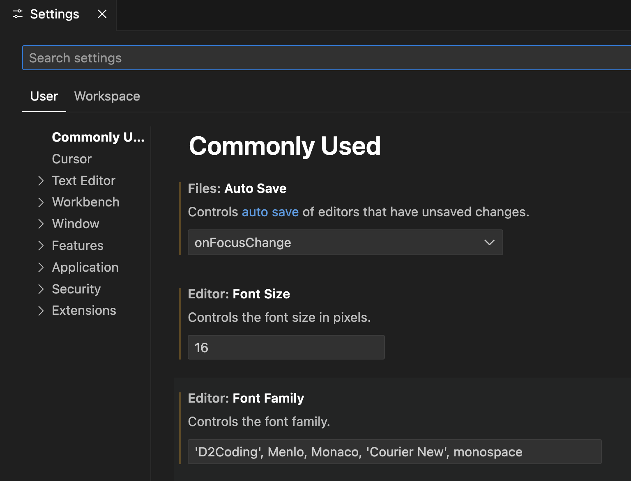Open the Workbench settings category
Screen dimensions: 631x481
(x=86, y=202)
